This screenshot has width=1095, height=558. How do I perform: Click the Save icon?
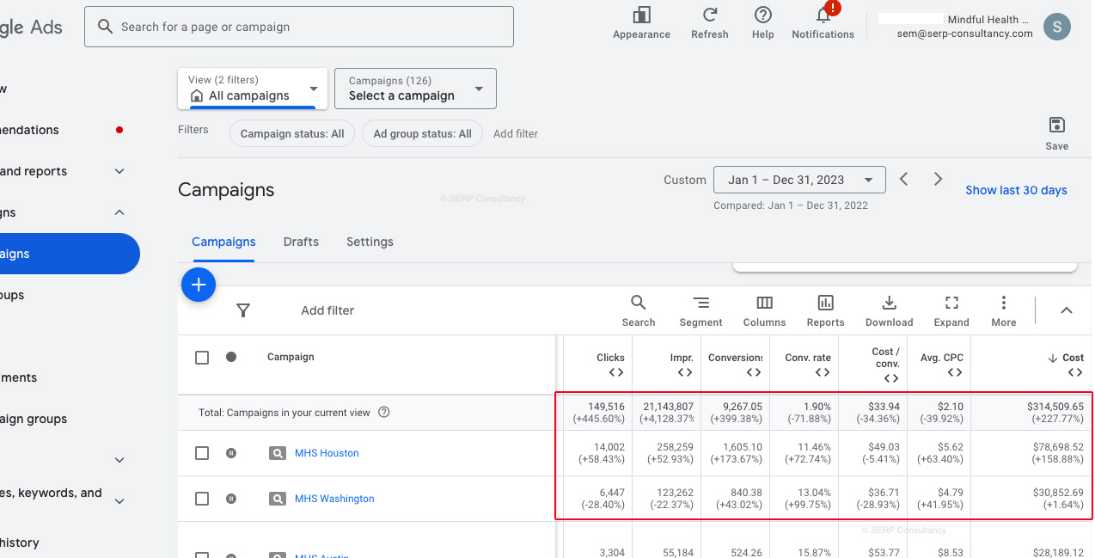(x=1056, y=126)
